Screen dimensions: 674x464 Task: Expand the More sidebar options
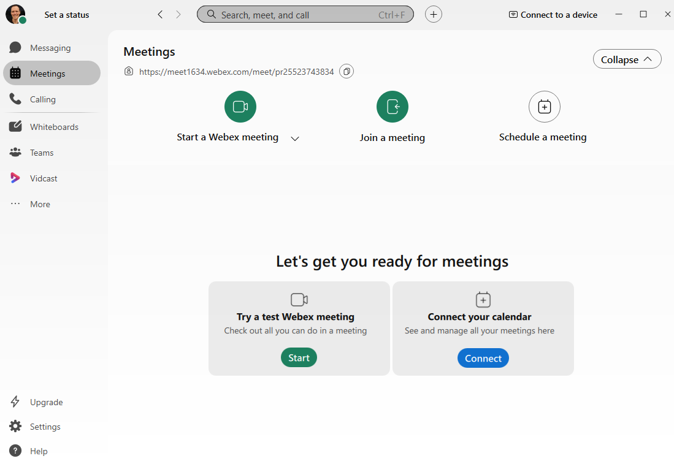[52, 204]
